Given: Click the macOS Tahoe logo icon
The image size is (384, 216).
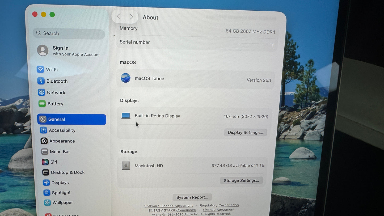Looking at the screenshot, I should click(125, 78).
